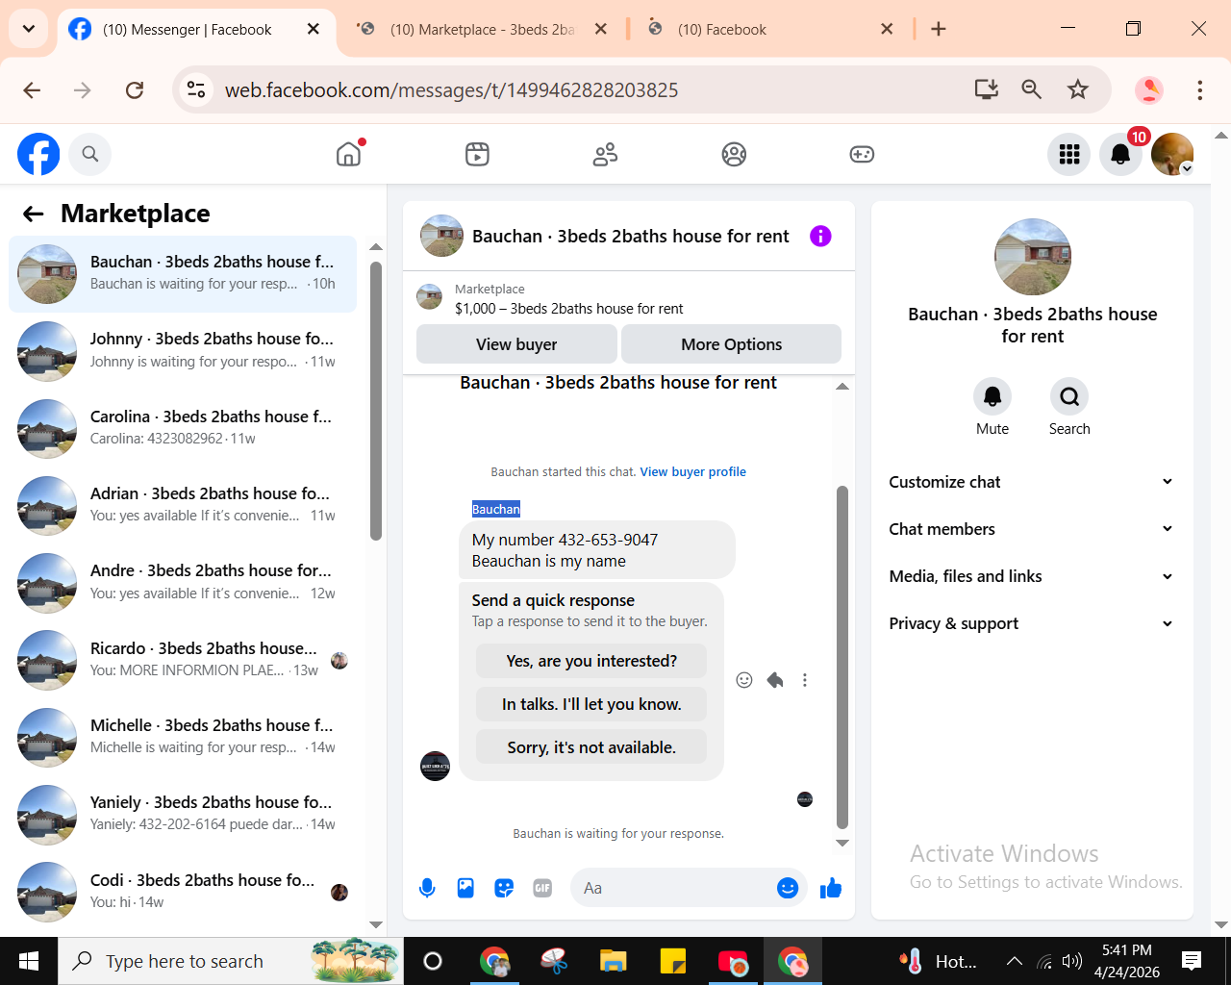Click the conversation list scrollbar

click(x=376, y=400)
